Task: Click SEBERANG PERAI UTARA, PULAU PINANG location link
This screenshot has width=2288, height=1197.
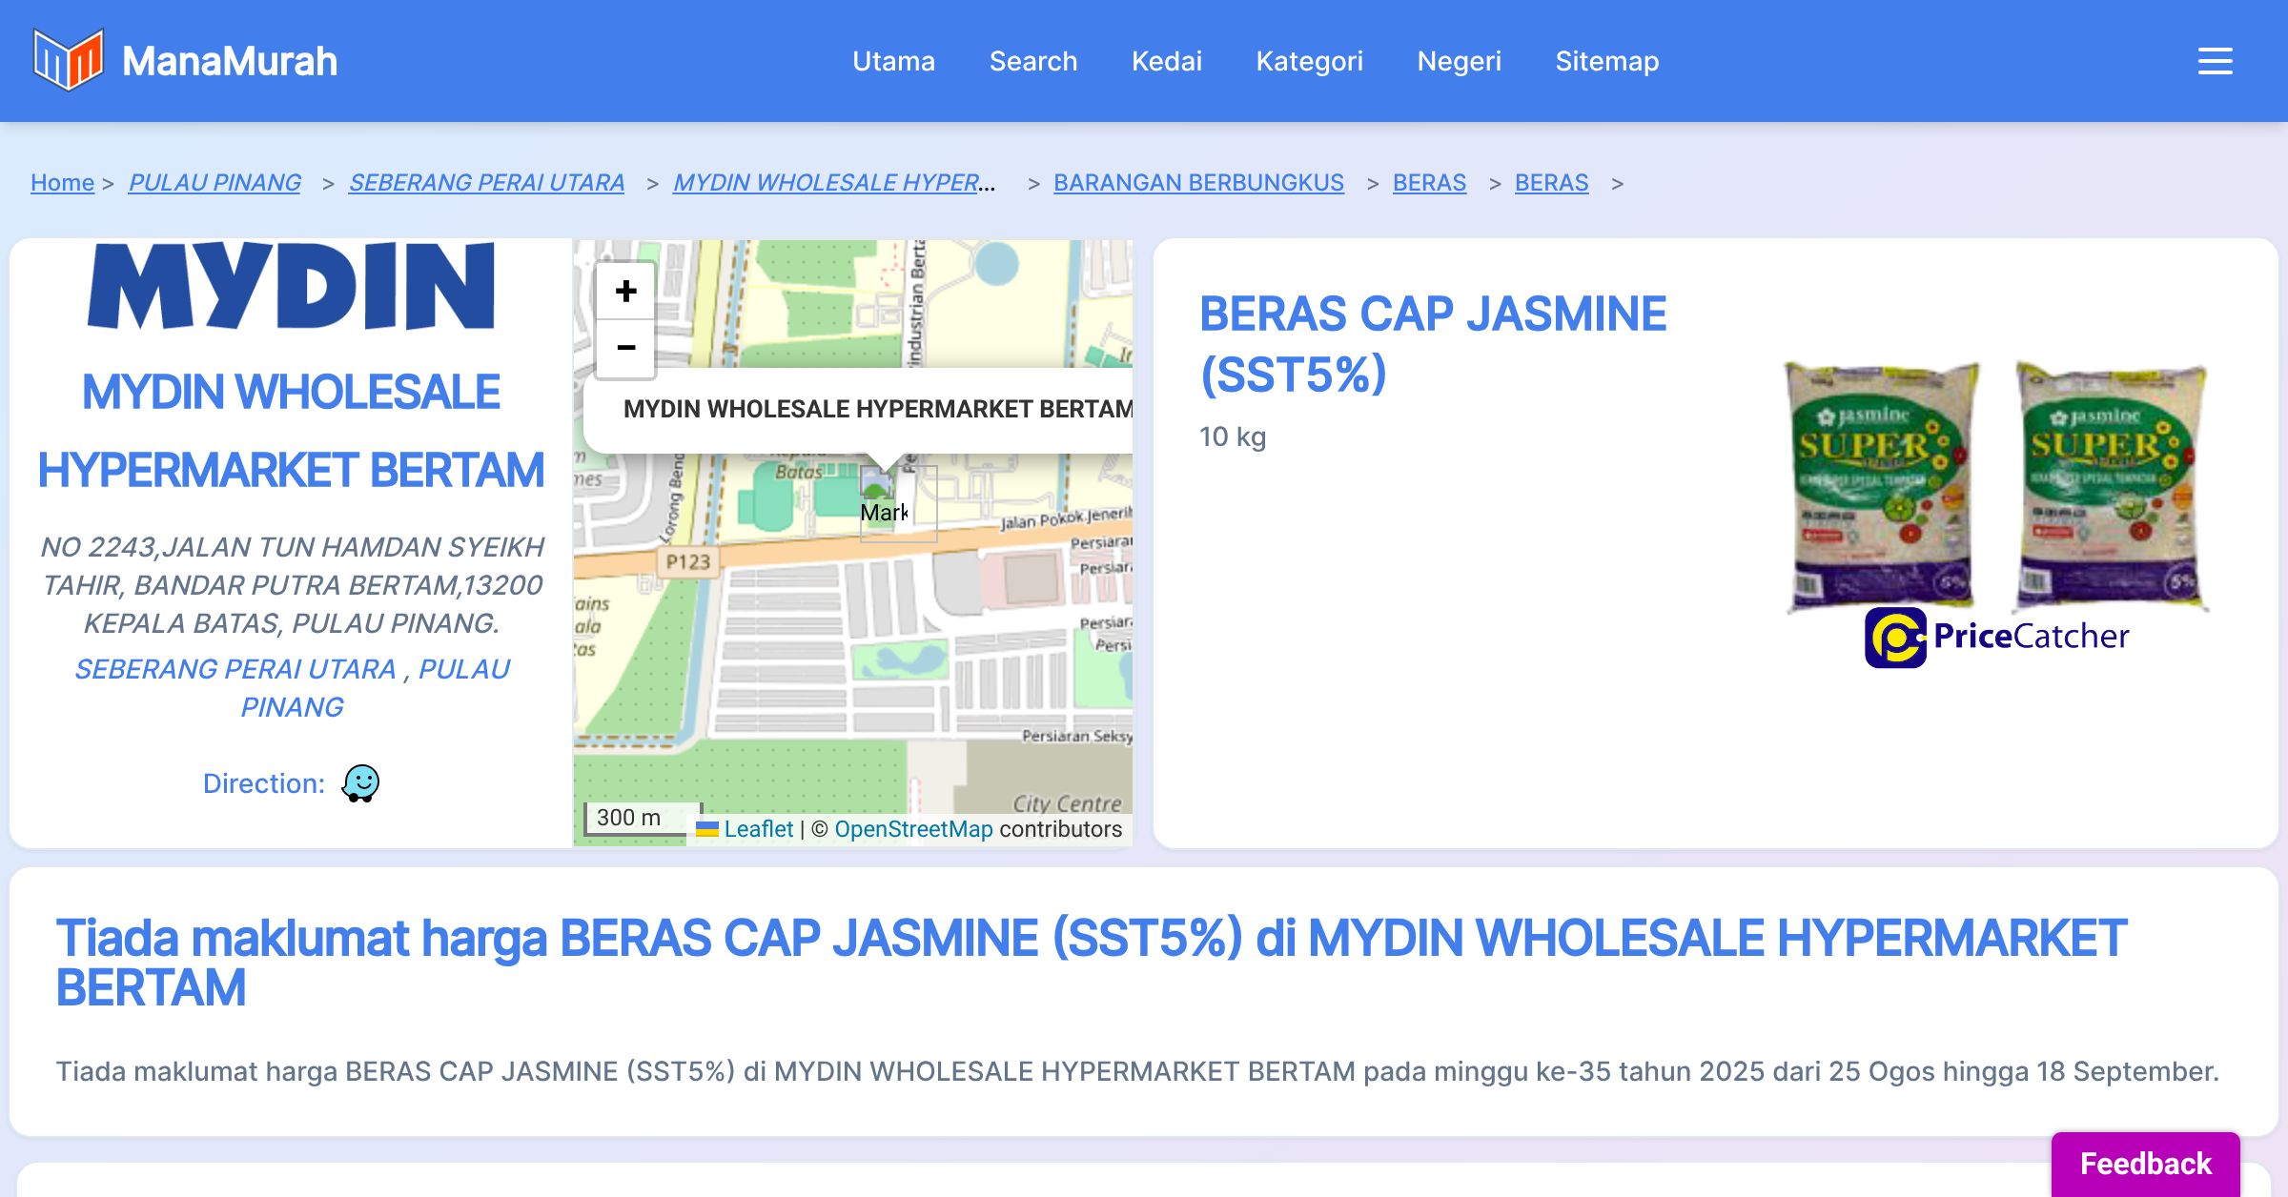Action: 292,688
